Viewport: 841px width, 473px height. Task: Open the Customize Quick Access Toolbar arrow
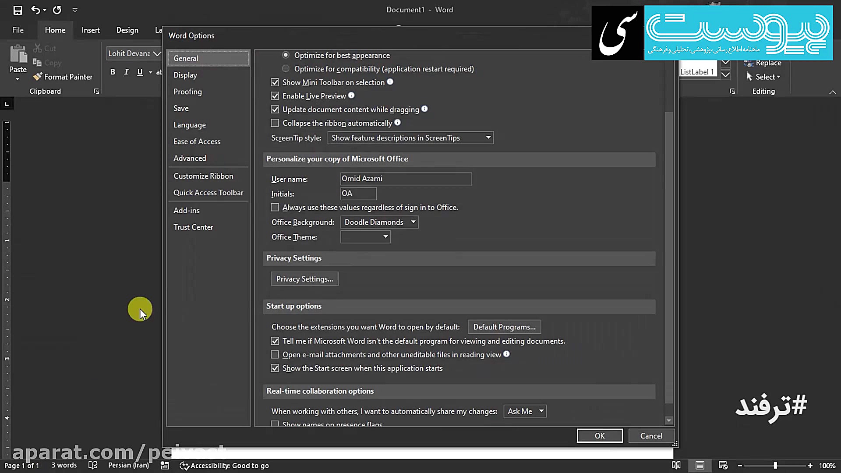click(x=75, y=10)
